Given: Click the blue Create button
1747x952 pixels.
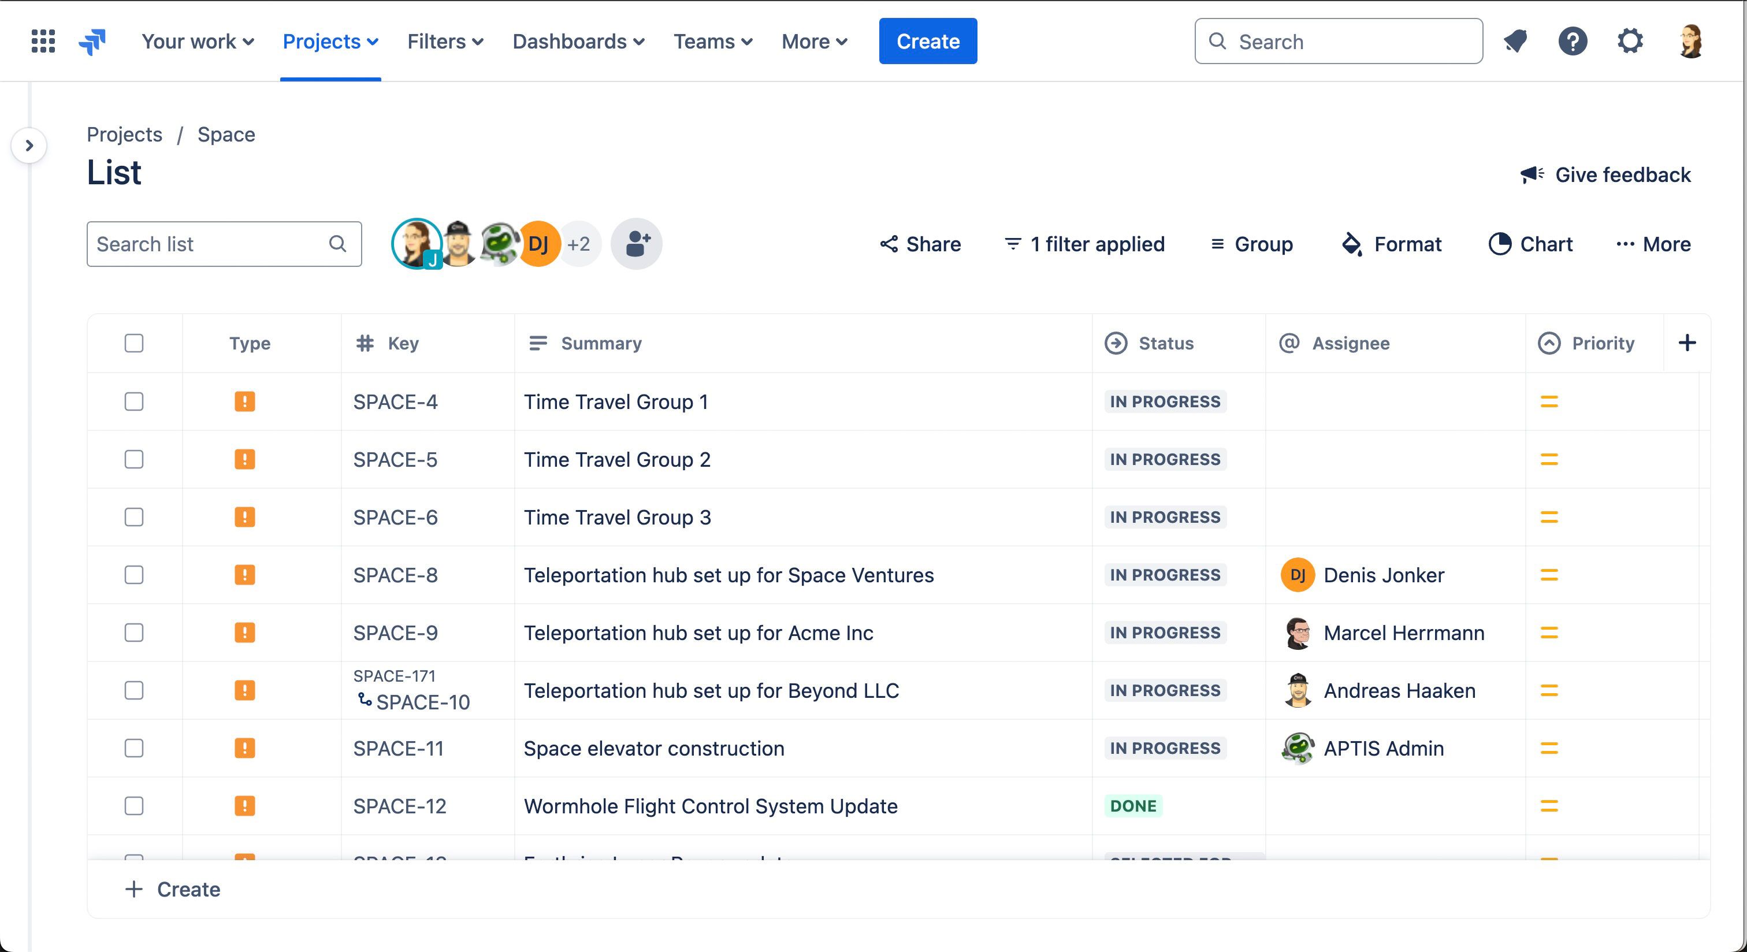Looking at the screenshot, I should [927, 42].
